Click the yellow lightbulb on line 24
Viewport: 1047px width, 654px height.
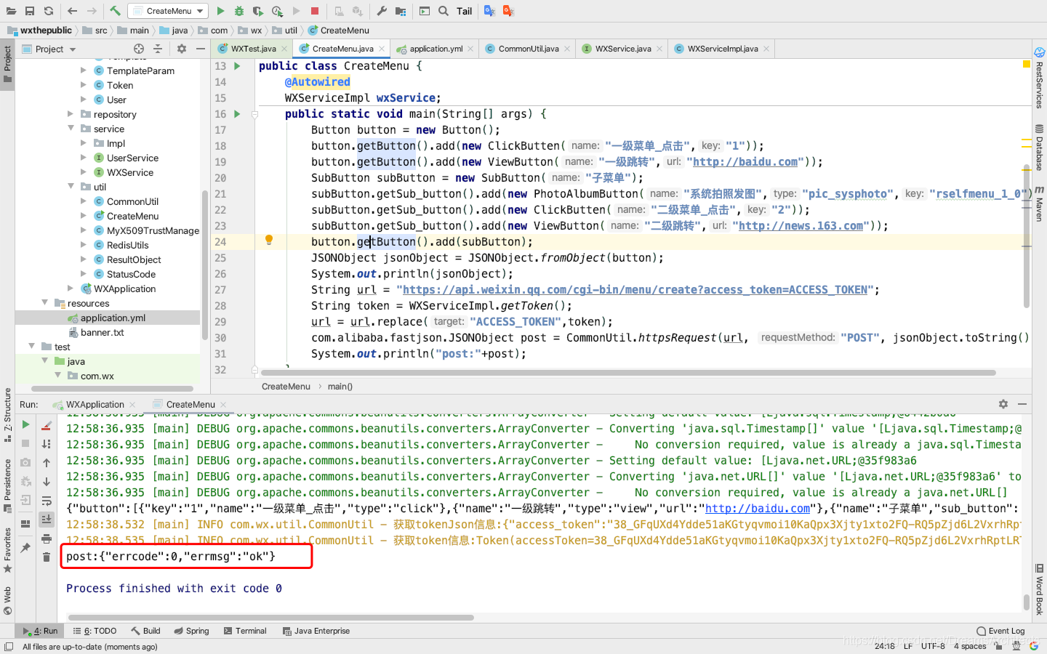coord(268,240)
